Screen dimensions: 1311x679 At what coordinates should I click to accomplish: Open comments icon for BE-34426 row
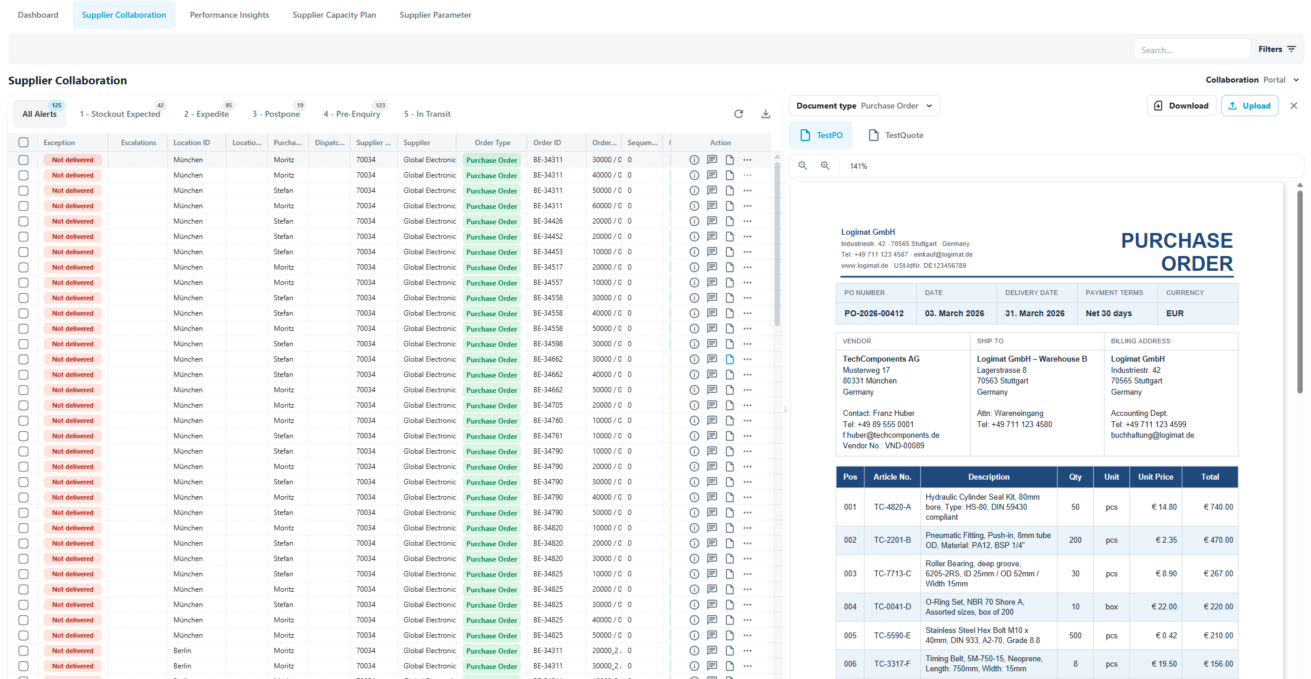(712, 221)
